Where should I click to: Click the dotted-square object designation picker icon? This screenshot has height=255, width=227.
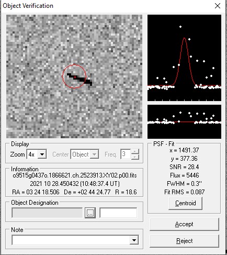coord(90,213)
